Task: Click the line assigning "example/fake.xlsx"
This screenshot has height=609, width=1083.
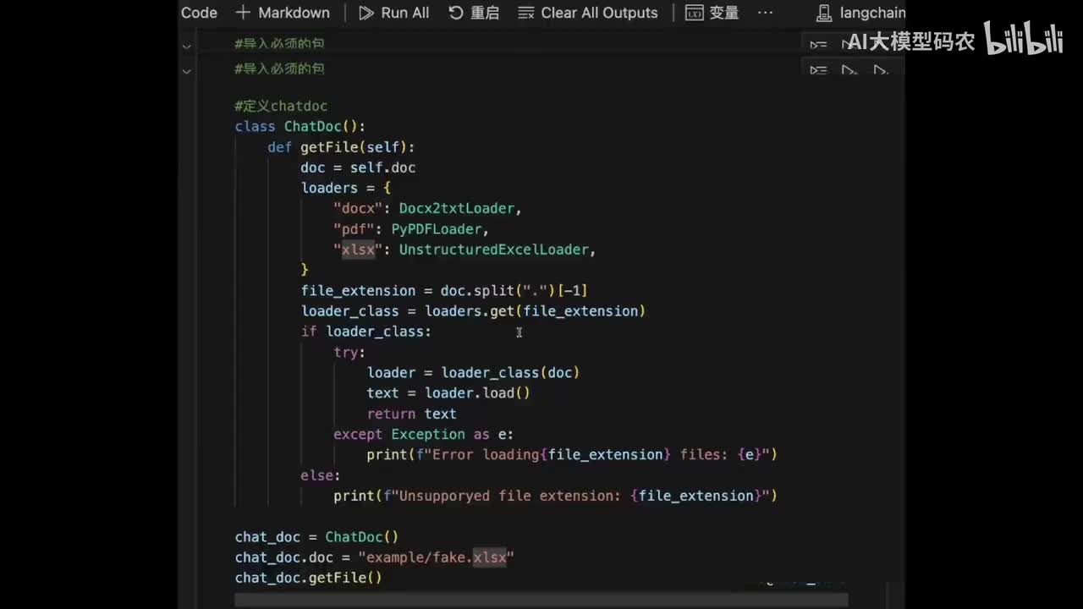Action: coord(375,557)
